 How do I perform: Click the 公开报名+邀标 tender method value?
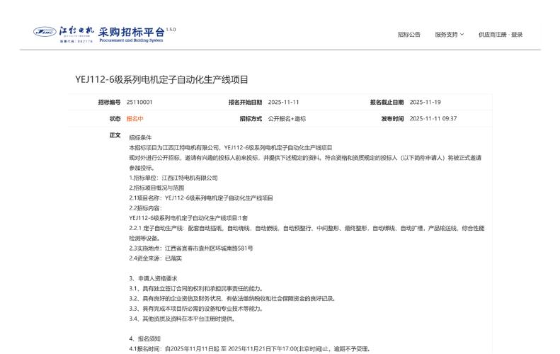click(x=287, y=119)
